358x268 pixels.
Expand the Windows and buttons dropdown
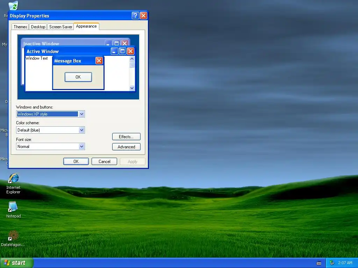point(82,114)
